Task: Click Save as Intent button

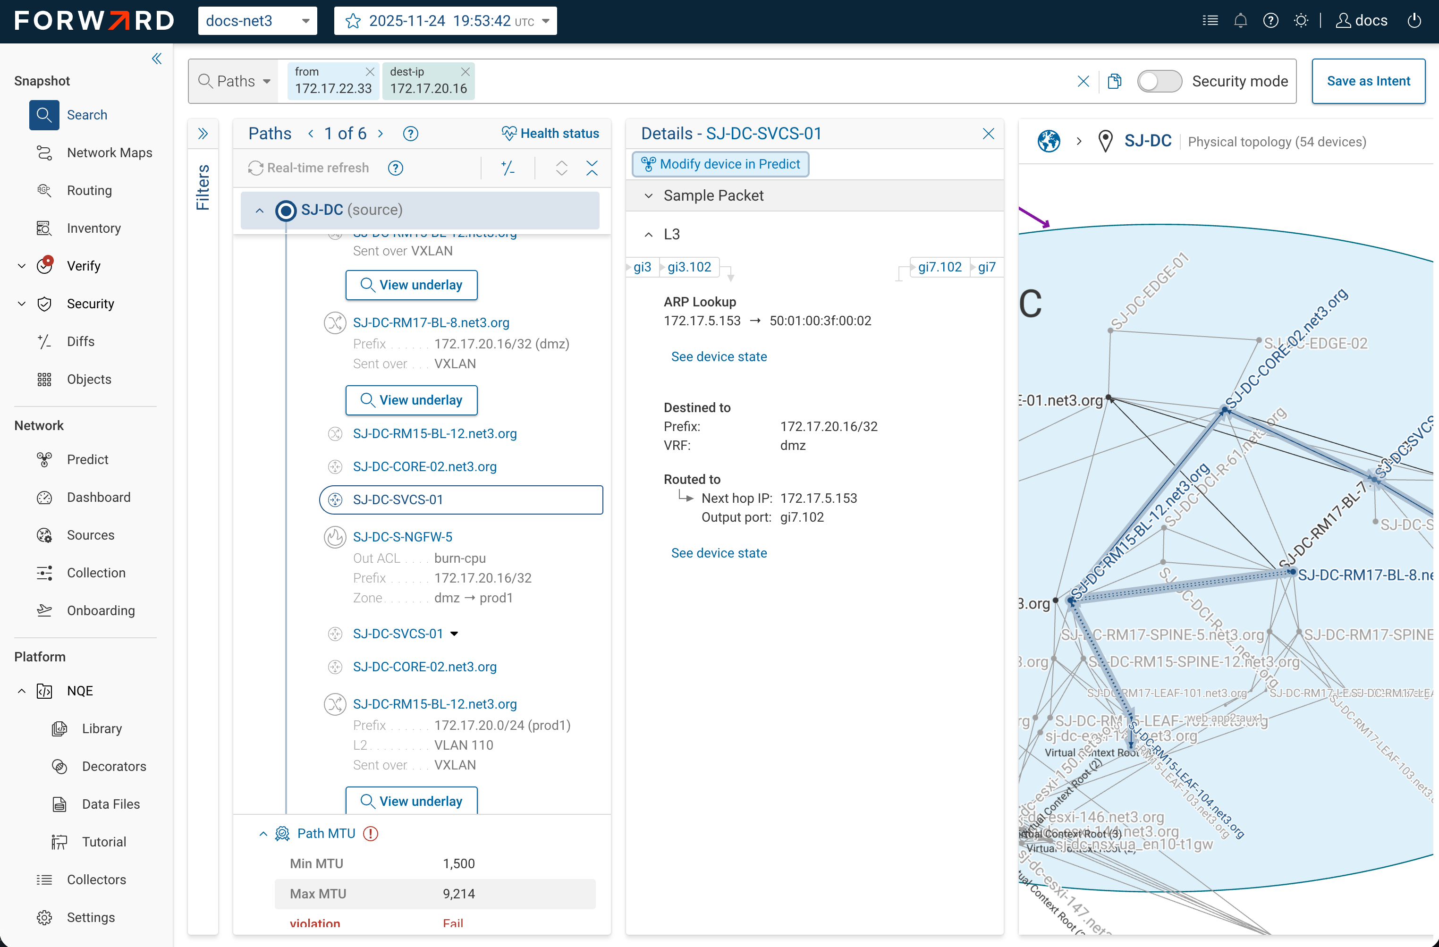Action: coord(1368,81)
